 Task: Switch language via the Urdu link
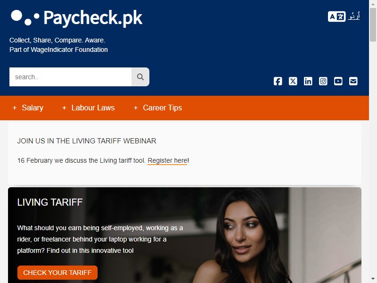(x=354, y=16)
